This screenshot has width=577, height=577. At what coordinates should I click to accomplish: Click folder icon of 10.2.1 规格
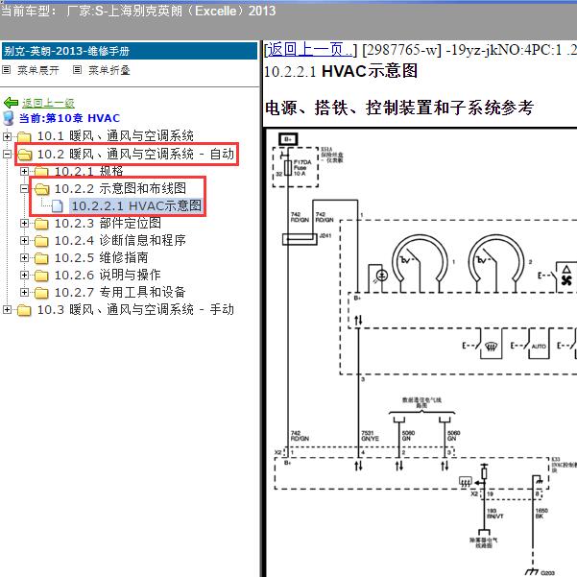coord(41,172)
